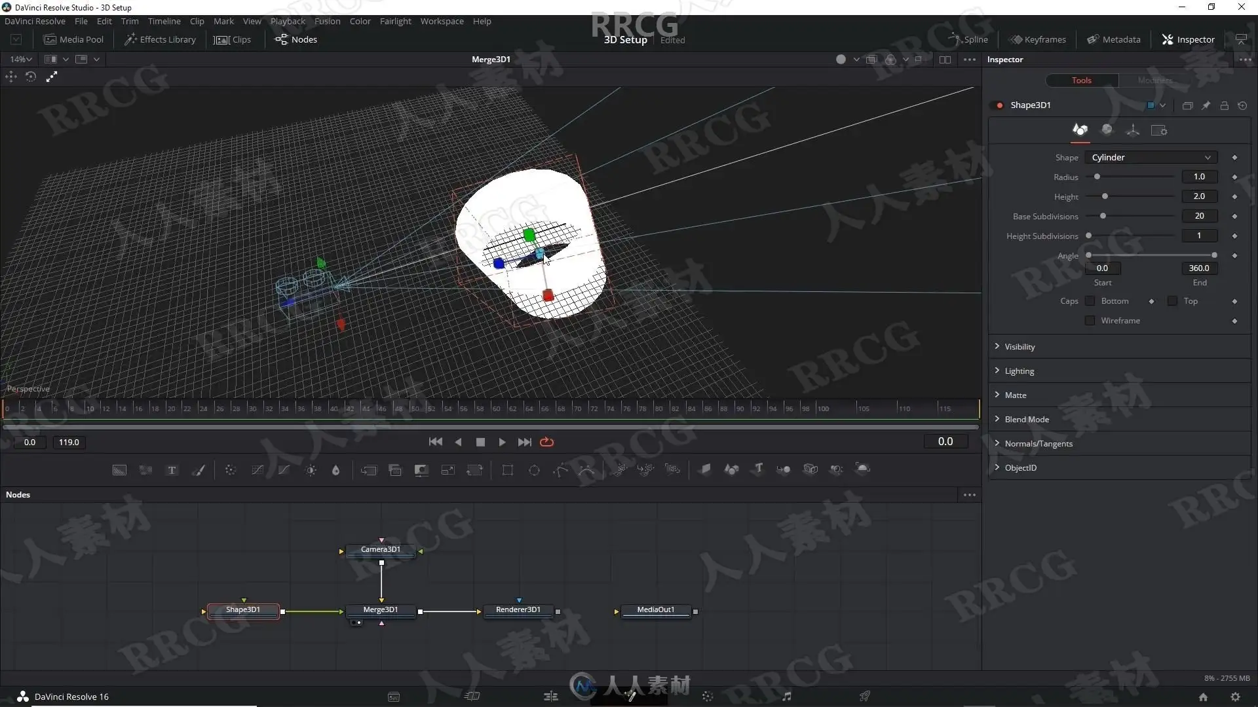This screenshot has height=707, width=1258.
Task: Pick the Paint brush tool
Action: 198,470
